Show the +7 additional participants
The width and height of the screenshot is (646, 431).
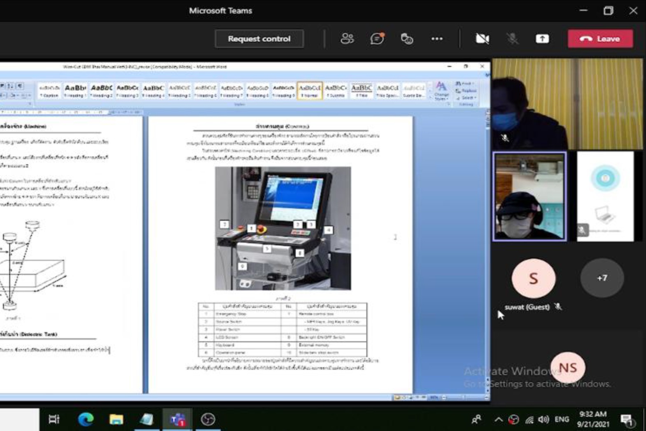[x=602, y=278]
